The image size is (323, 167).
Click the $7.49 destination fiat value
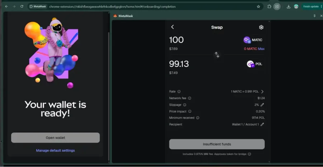(173, 73)
